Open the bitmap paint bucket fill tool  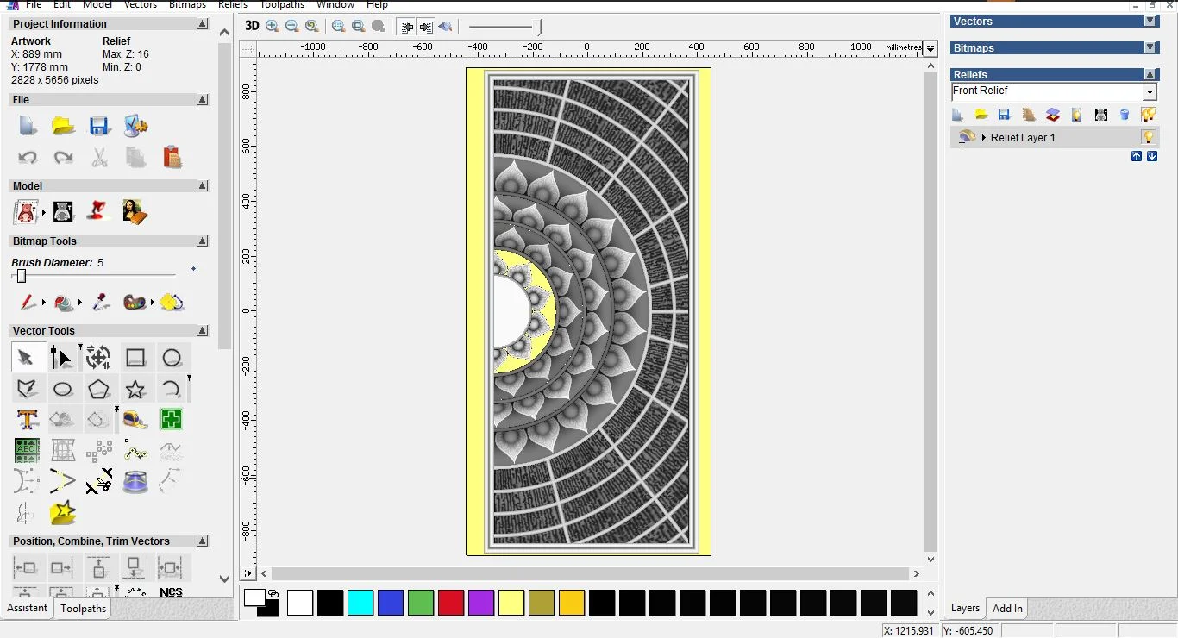63,303
